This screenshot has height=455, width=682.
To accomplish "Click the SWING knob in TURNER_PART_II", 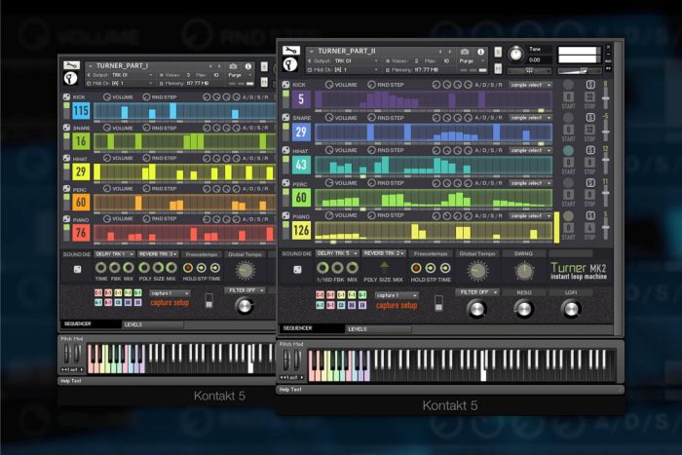I will click(524, 271).
